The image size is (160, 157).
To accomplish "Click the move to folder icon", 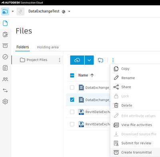I will click(100, 60).
